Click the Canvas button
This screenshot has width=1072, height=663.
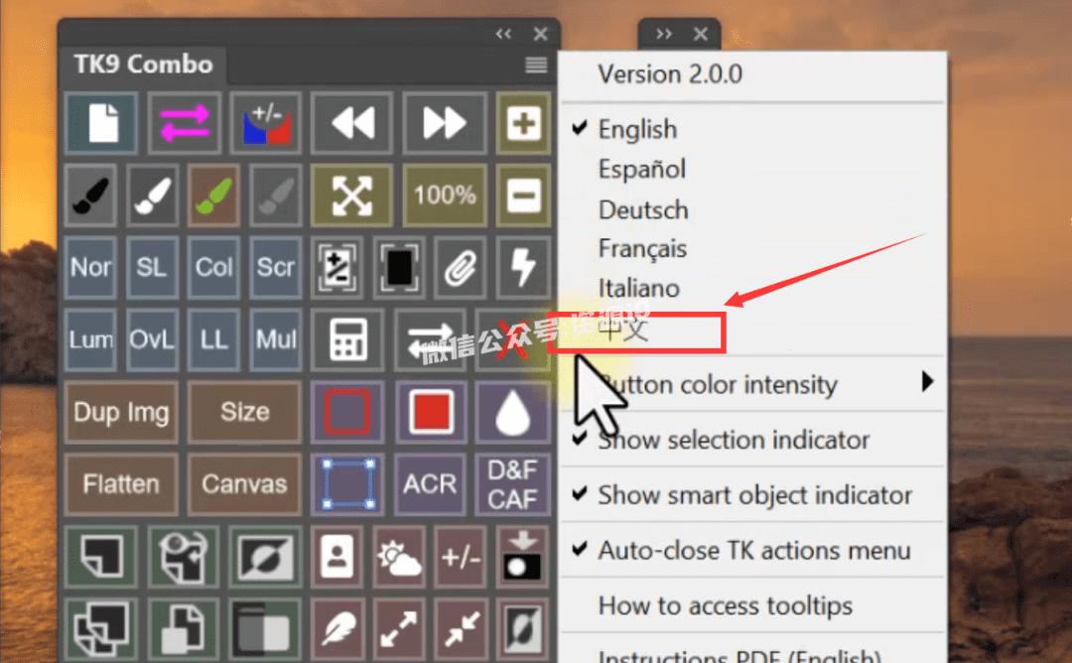tap(245, 484)
